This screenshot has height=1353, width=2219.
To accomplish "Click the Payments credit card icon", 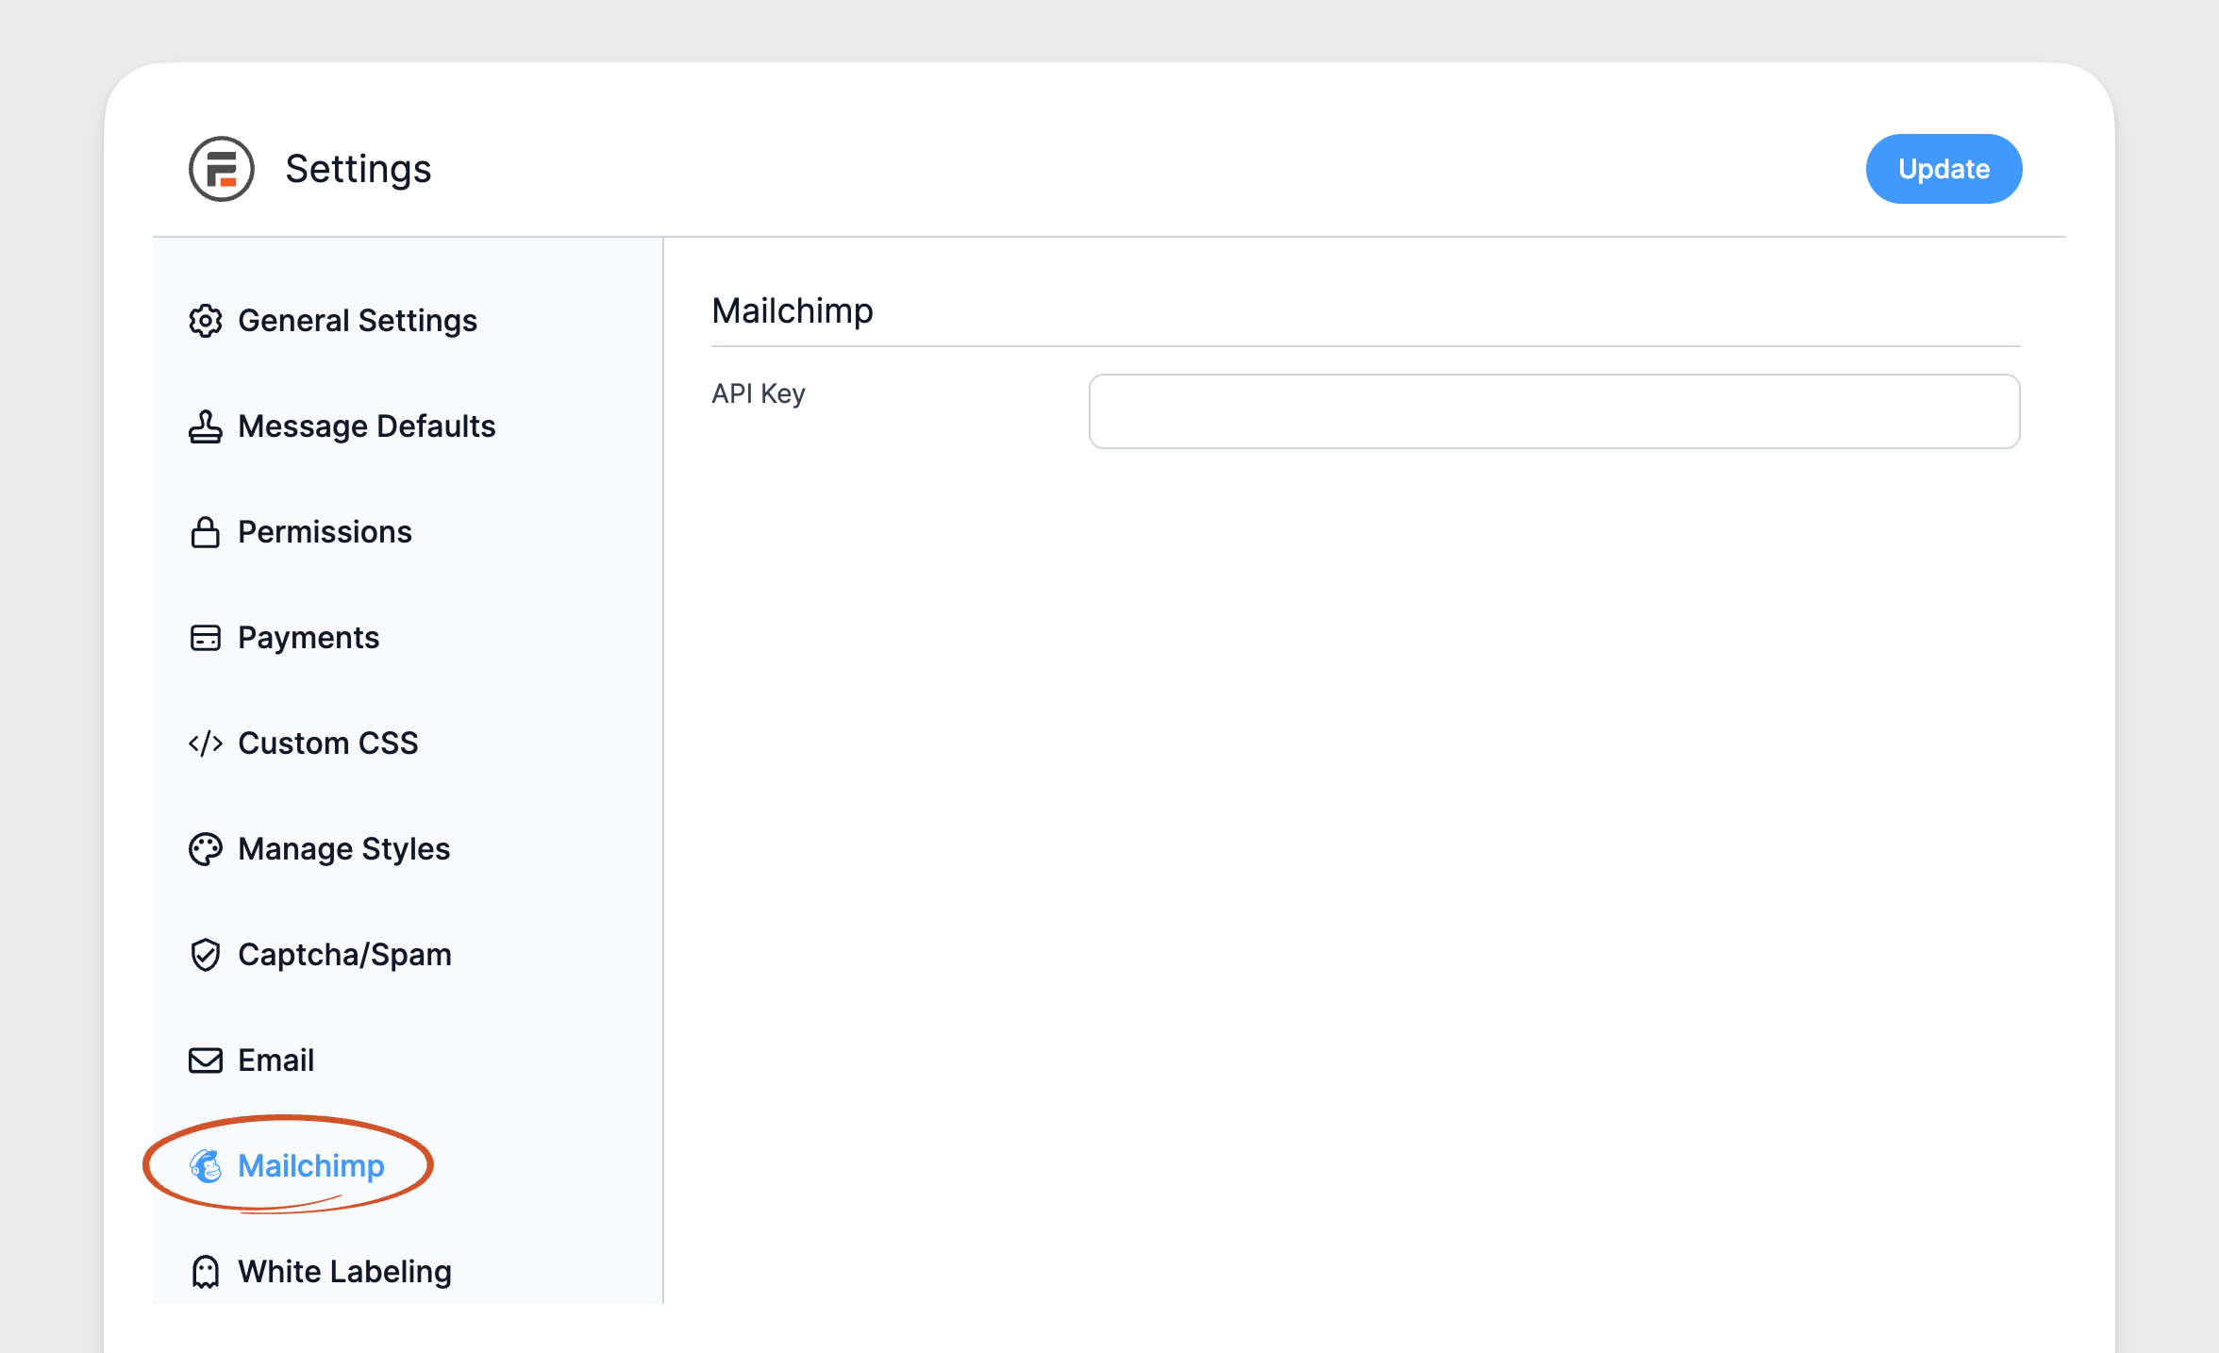I will point(206,638).
